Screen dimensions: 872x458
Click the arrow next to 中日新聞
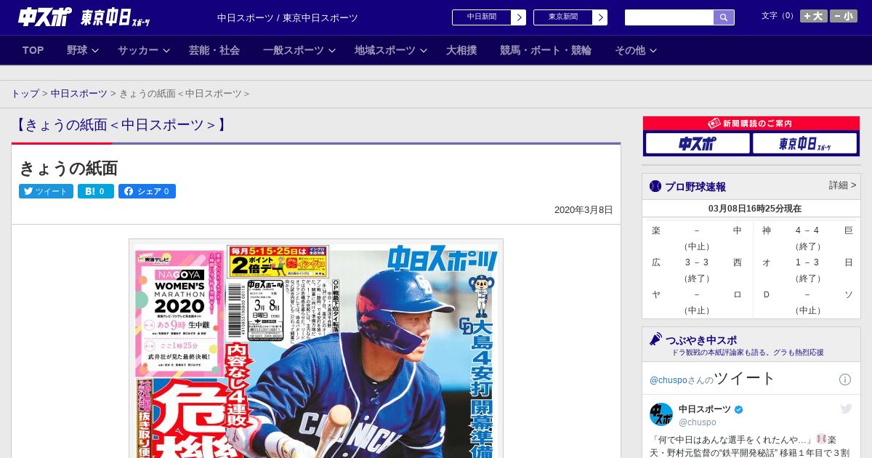tap(519, 17)
